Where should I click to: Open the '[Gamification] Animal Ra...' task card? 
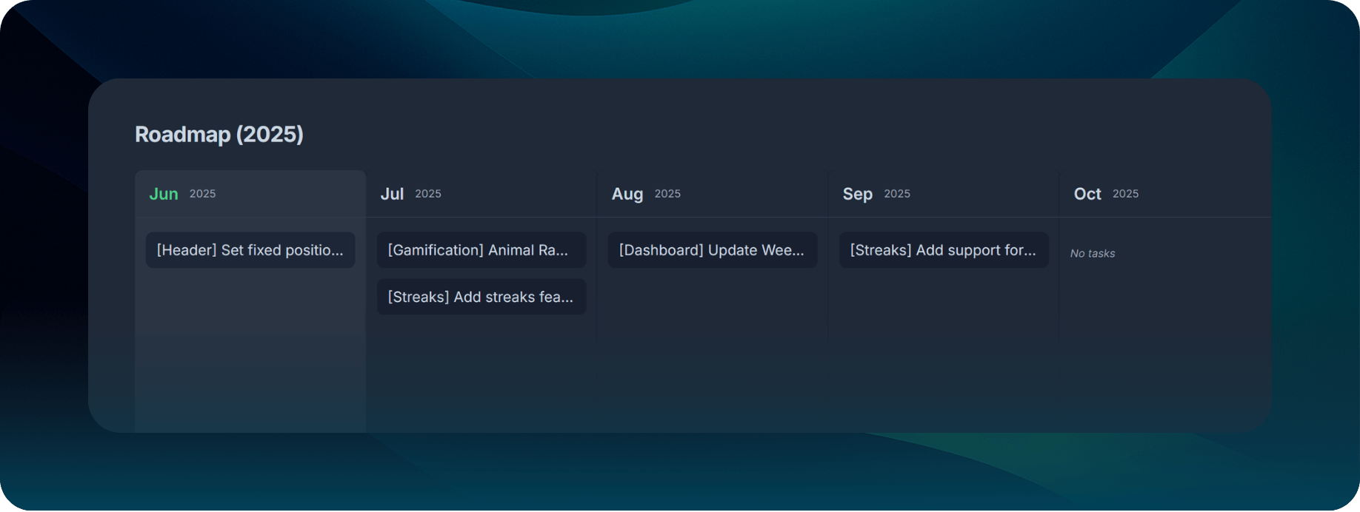coord(481,250)
